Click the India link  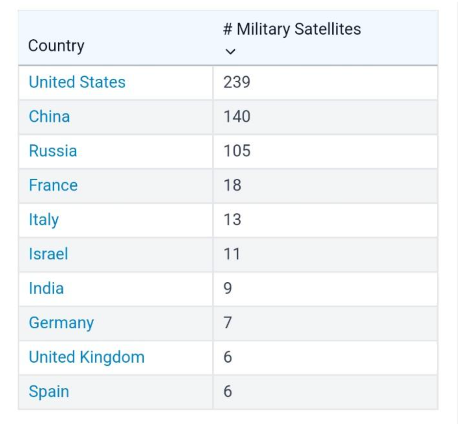click(46, 288)
